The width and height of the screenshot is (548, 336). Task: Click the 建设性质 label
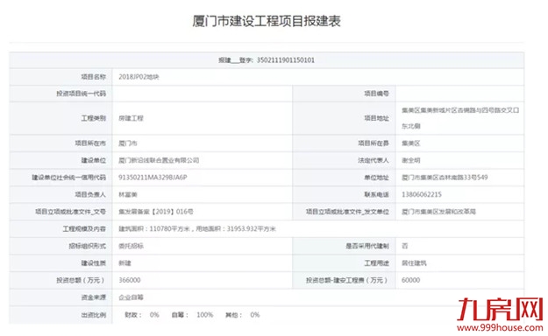pos(93,263)
